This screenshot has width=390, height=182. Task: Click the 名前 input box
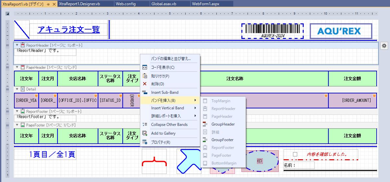(x=303, y=165)
